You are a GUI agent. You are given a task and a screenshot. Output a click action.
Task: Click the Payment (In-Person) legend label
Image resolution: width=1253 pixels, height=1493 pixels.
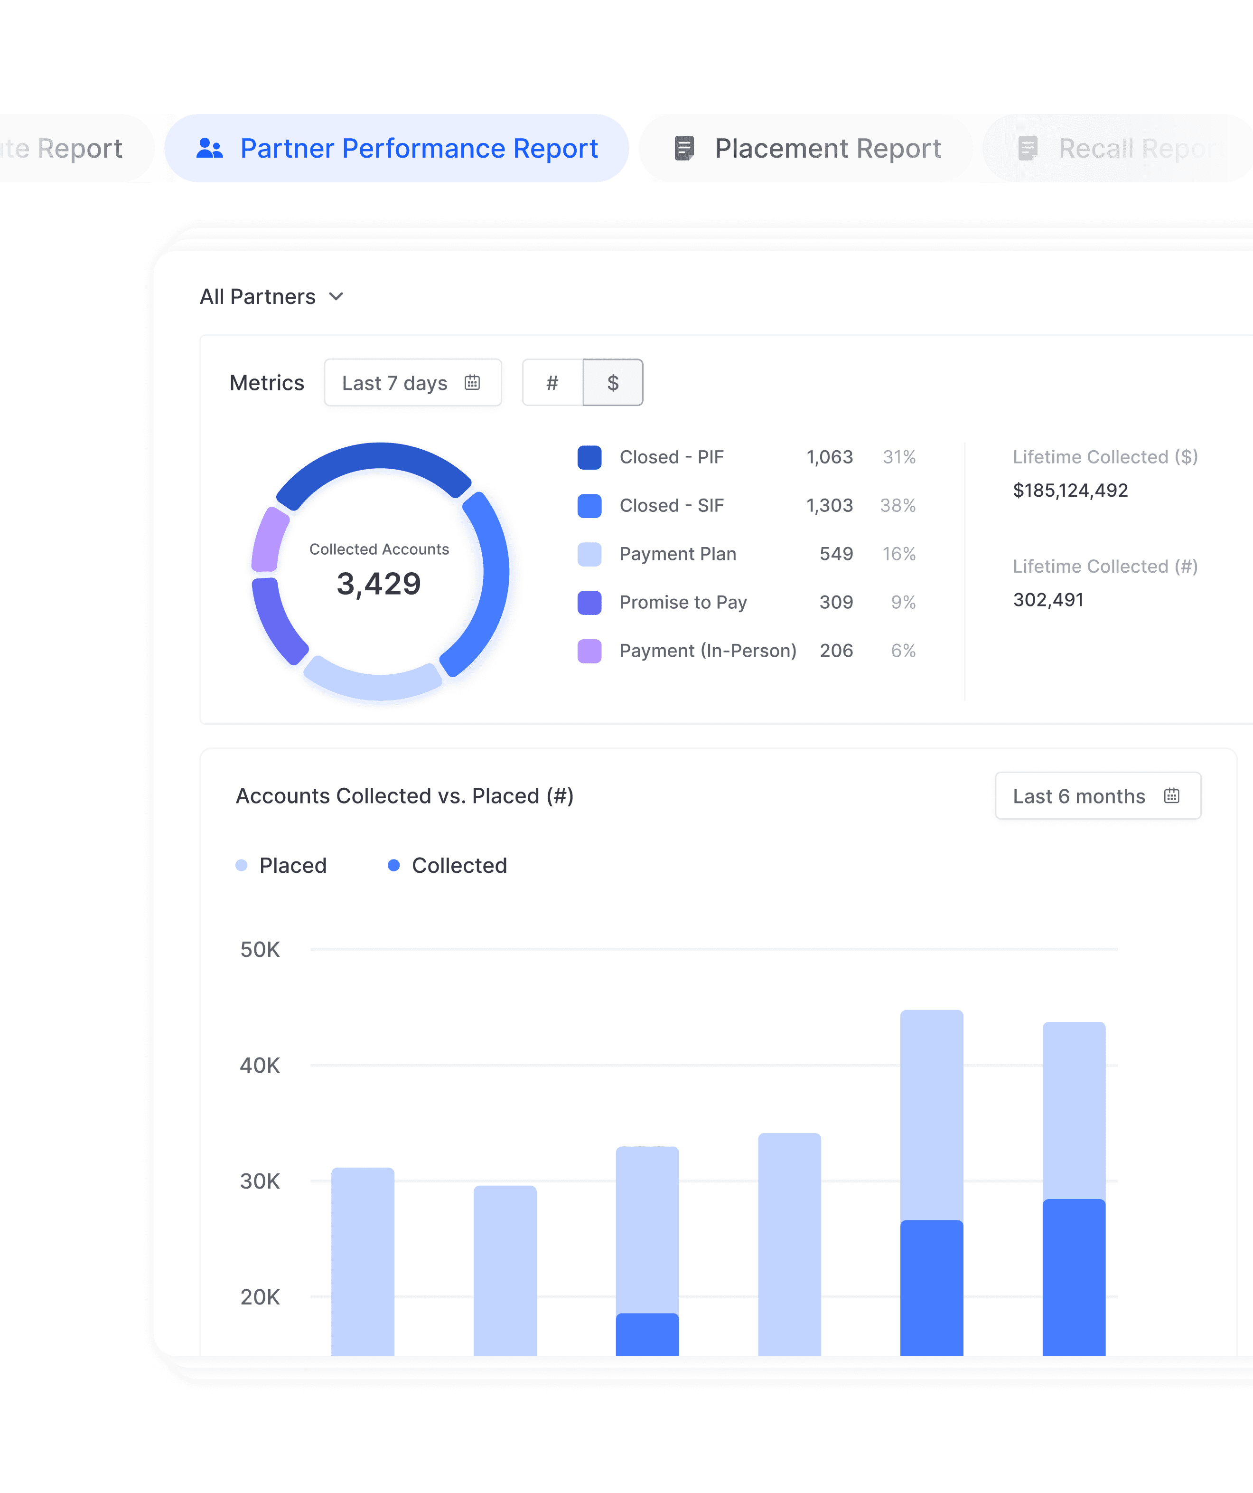tap(707, 651)
